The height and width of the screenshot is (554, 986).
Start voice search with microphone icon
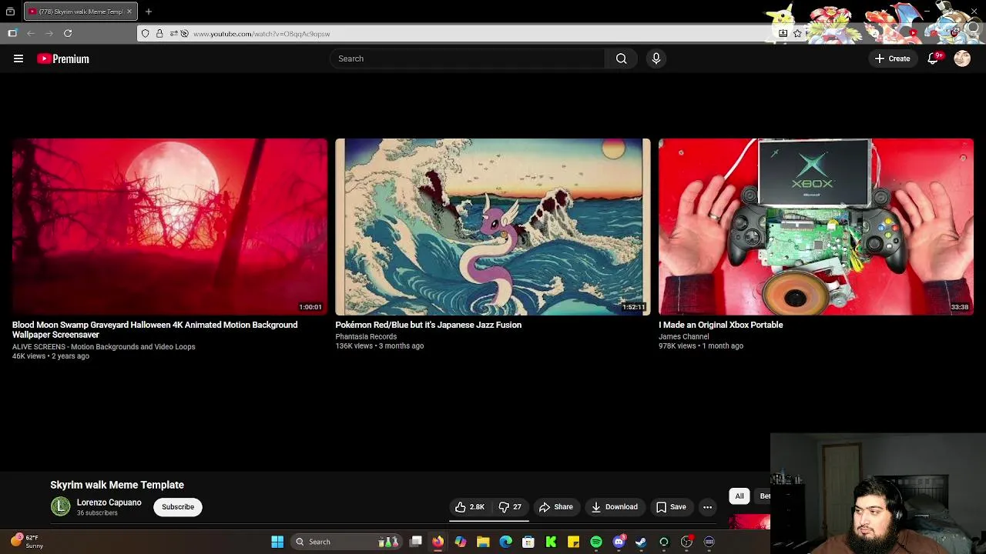tap(656, 58)
